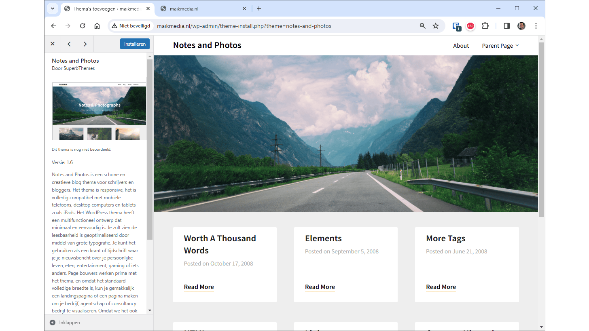
Task: Click the sidebar scrollbar down arrow
Action: (x=150, y=310)
